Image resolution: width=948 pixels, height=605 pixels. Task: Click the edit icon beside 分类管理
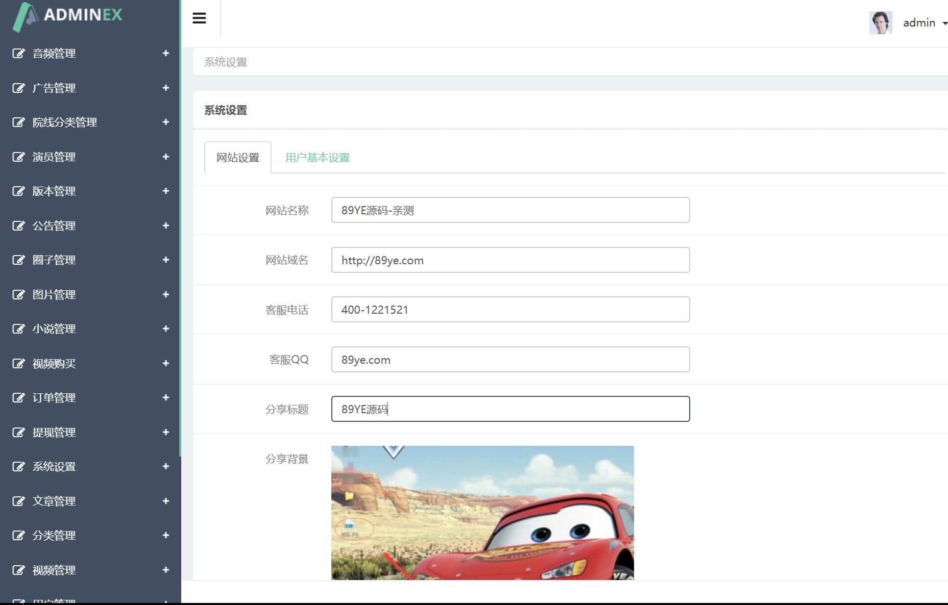[x=18, y=536]
